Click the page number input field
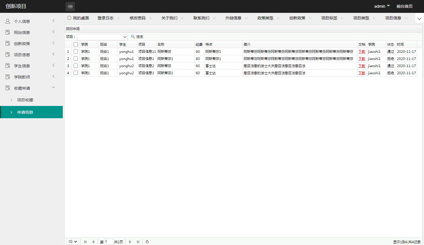This screenshot has width=424, height=245. click(109, 242)
